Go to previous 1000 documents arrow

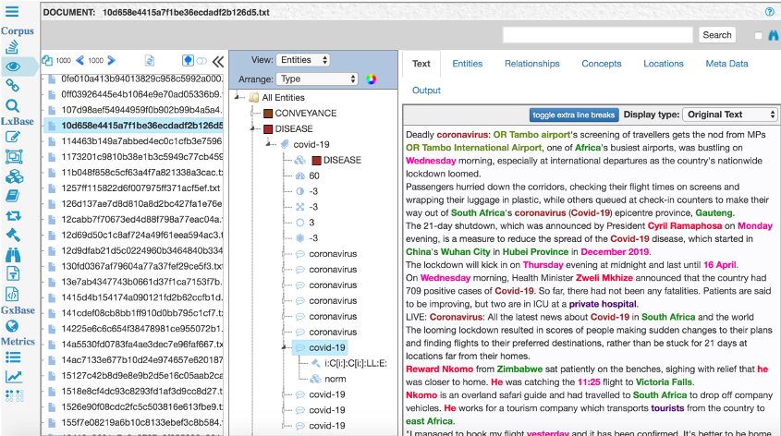pyautogui.click(x=79, y=60)
